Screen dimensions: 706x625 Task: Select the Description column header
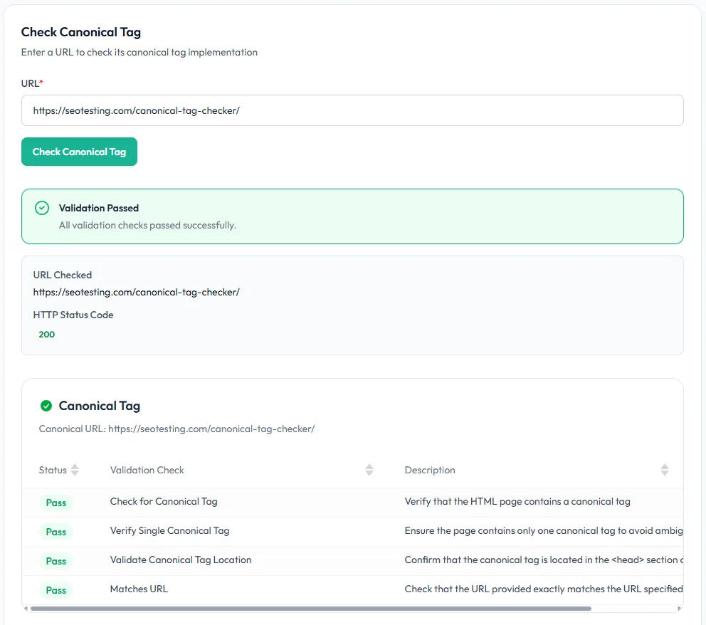coord(430,470)
